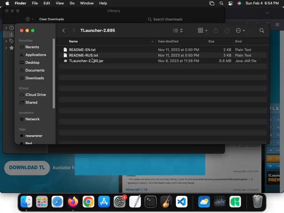The image size is (284, 213).
Task: Open Launchpad from the Dock
Action: pos(42,202)
